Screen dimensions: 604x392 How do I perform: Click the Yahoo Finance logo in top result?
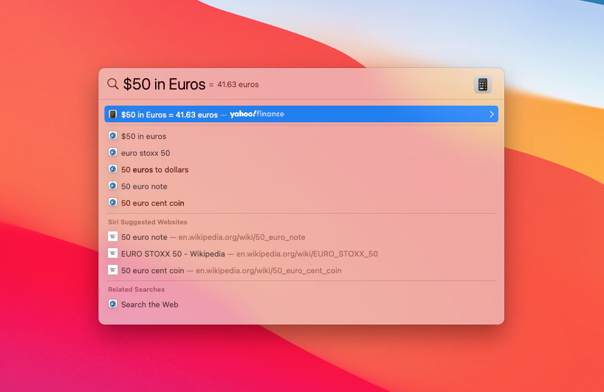(x=257, y=114)
